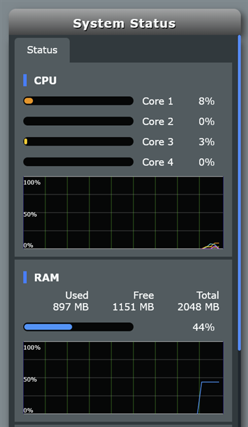Click the Core 1 8% value
The width and height of the screenshot is (248, 427).
pos(207,101)
